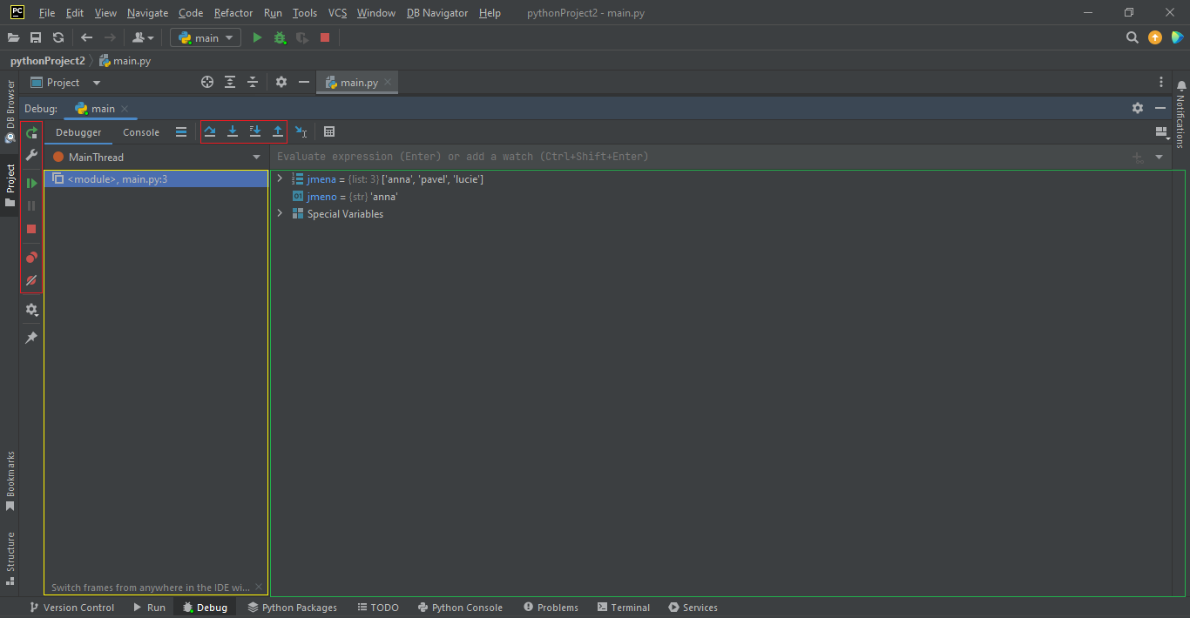
Task: Open the Run menu
Action: tap(273, 13)
